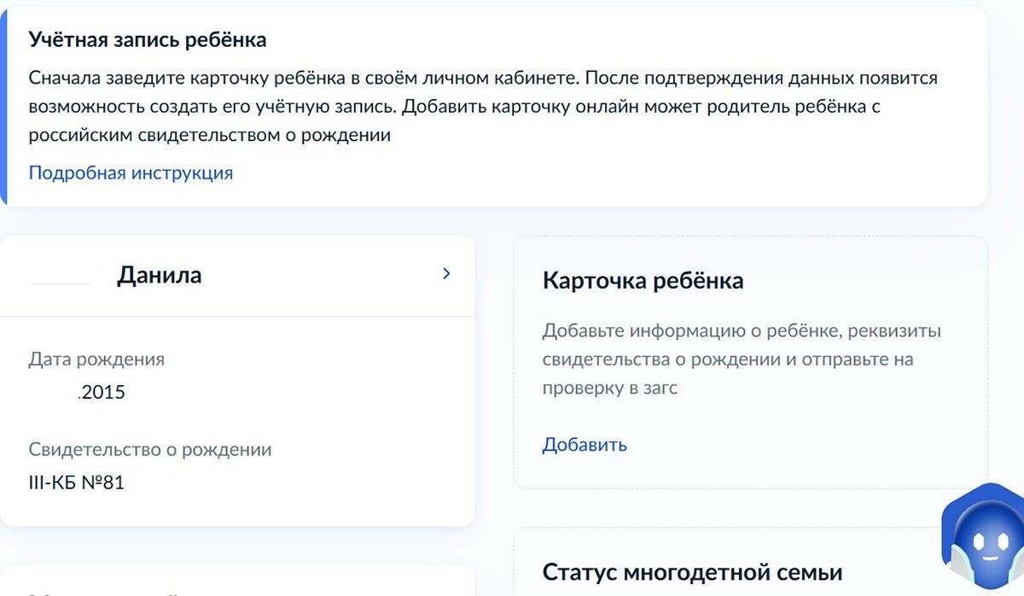This screenshot has width=1024, height=596.
Task: Select the Свидетельство о рождении label
Action: [x=150, y=449]
